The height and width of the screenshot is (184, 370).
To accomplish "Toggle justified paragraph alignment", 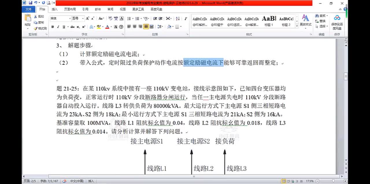I will click(x=146, y=27).
